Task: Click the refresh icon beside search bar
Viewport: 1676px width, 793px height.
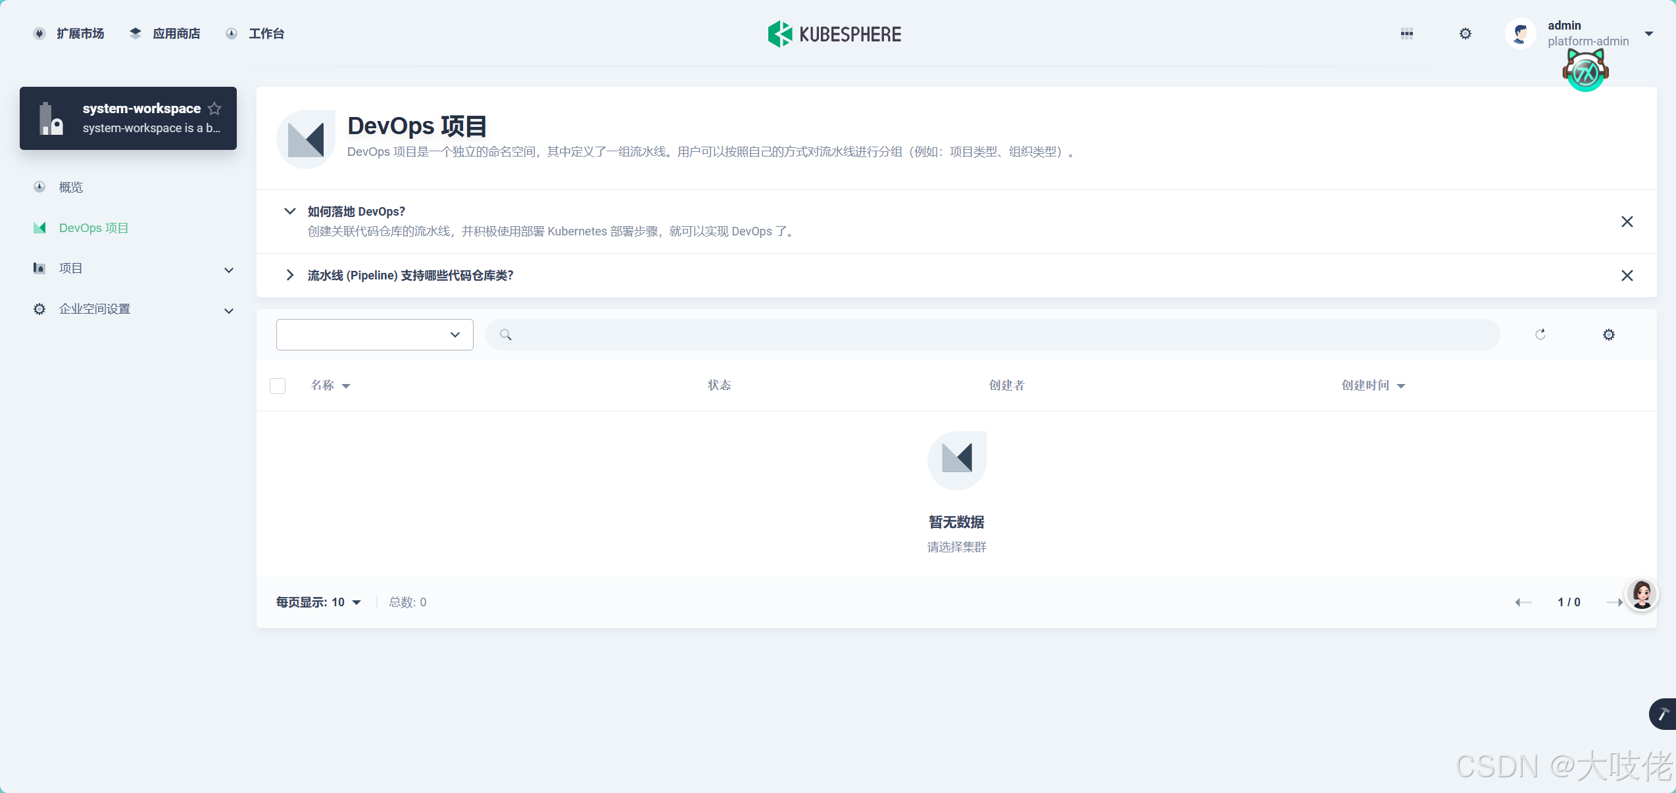Action: point(1540,335)
